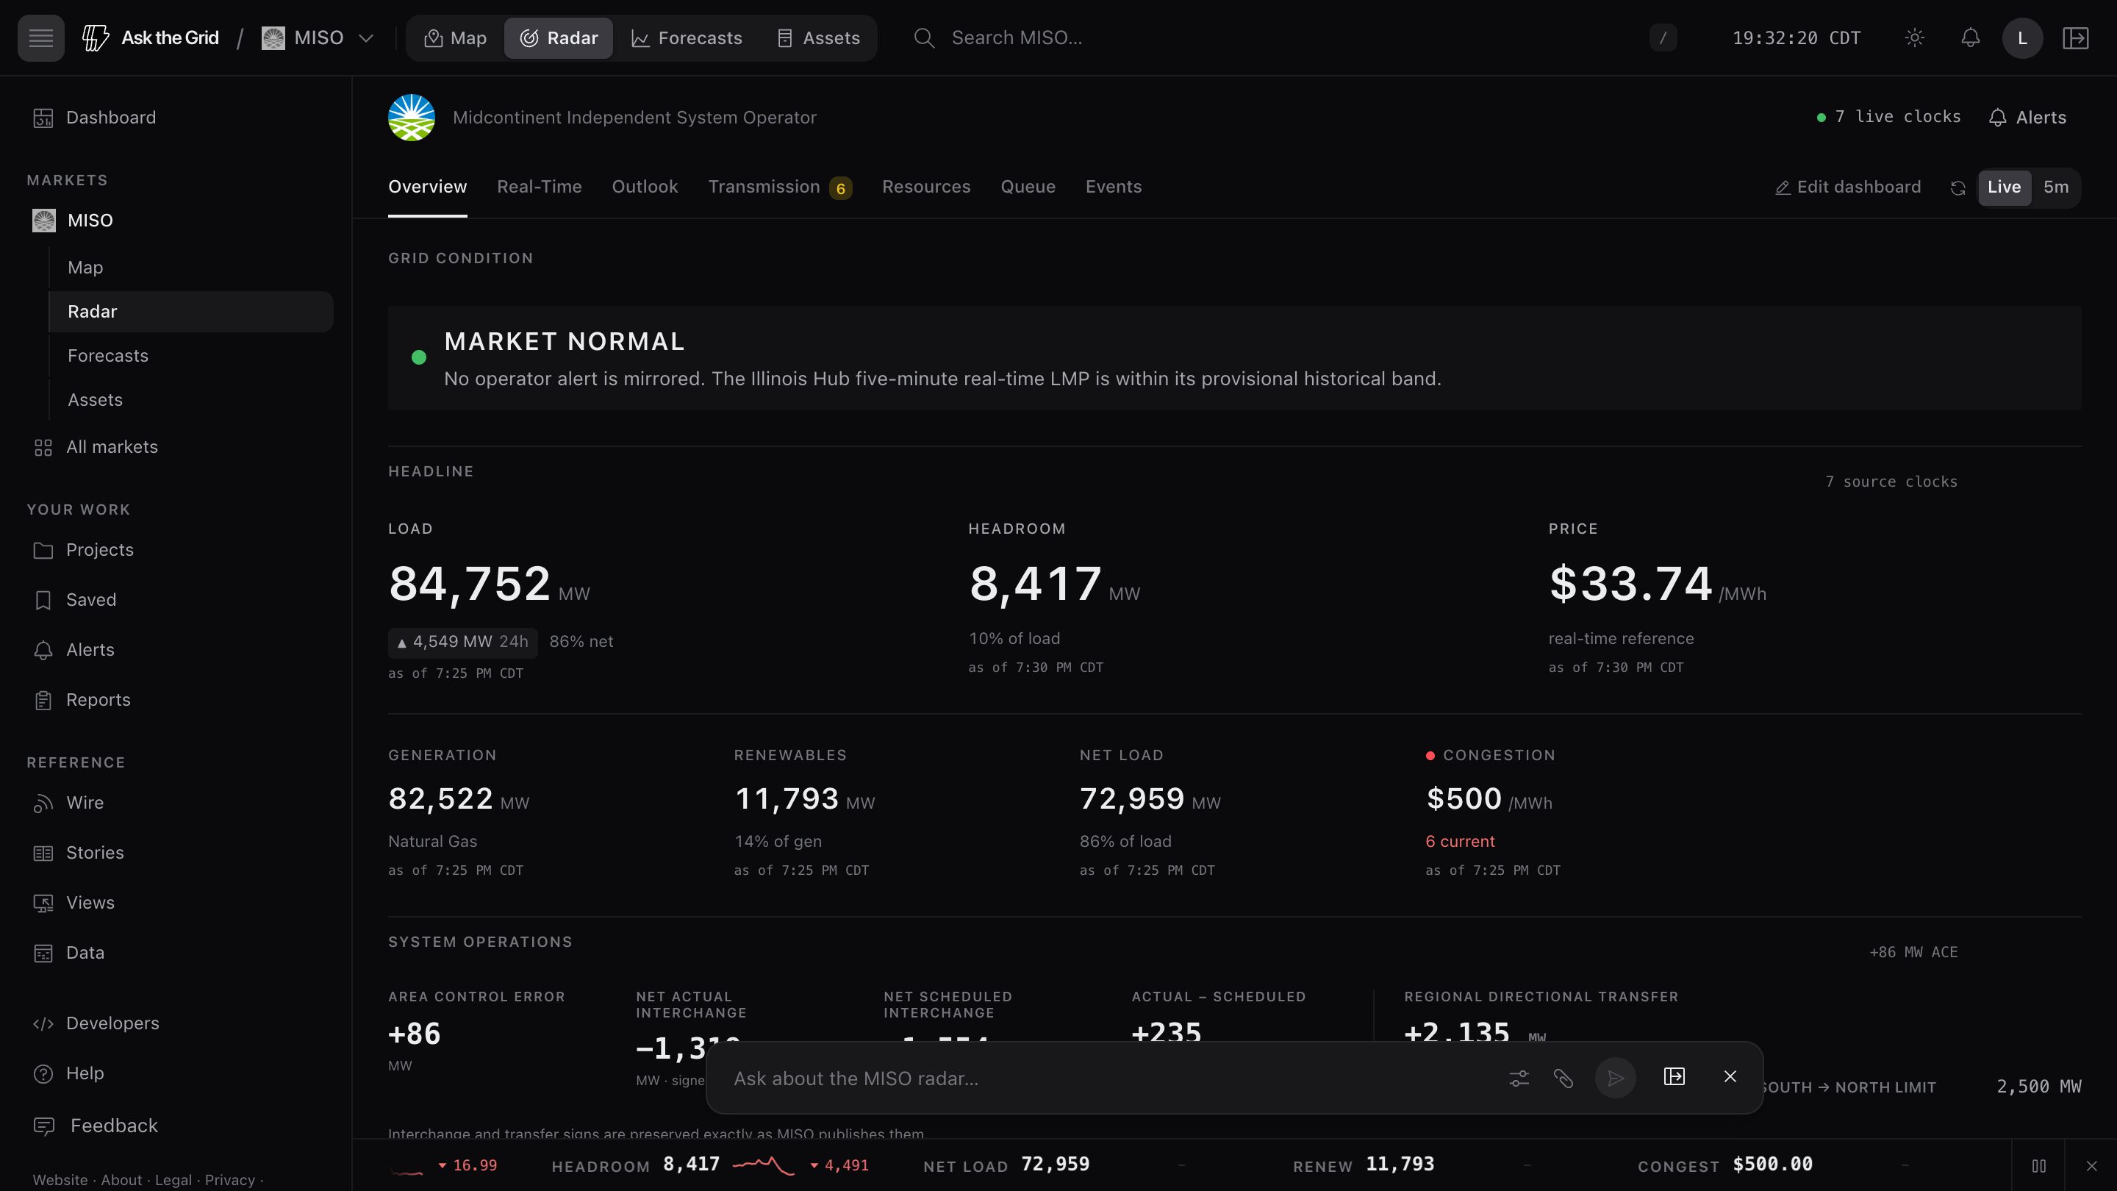Open Help in sidebar
Viewport: 2117px width, 1191px height.
[176, 1073]
